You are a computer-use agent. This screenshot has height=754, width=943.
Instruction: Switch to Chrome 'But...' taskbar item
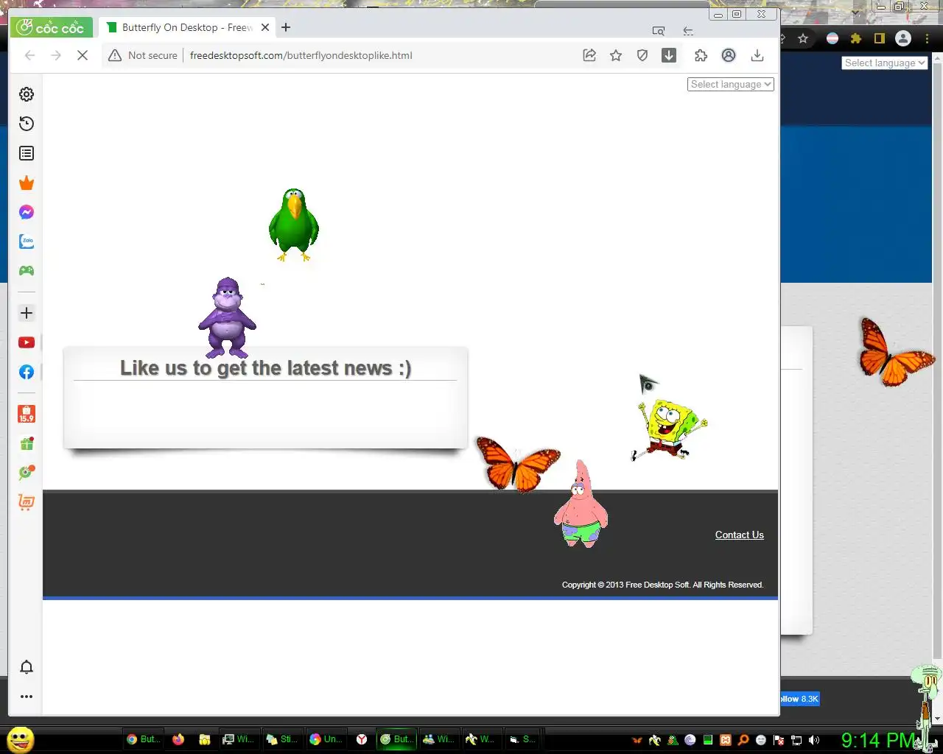pyautogui.click(x=143, y=739)
